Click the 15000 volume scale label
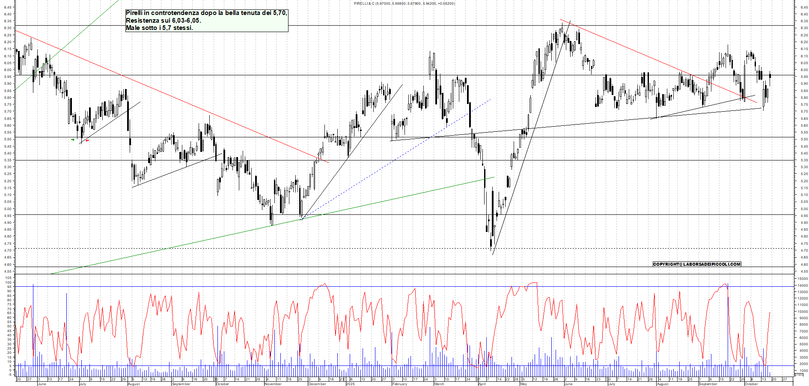809x386 pixels. [x=802, y=279]
